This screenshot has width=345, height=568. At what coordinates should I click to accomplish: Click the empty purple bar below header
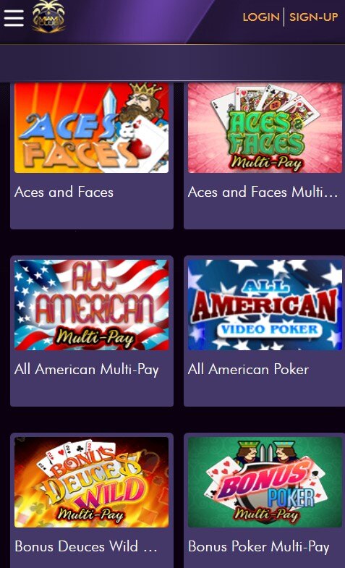pos(172,64)
